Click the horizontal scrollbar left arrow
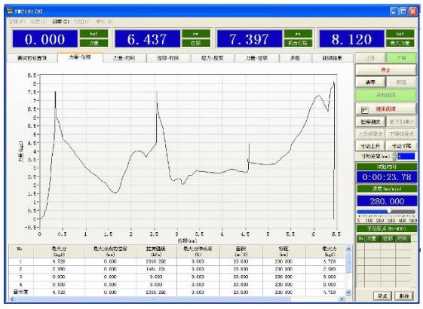Screen dimensions: 423x309 (x=12, y=298)
